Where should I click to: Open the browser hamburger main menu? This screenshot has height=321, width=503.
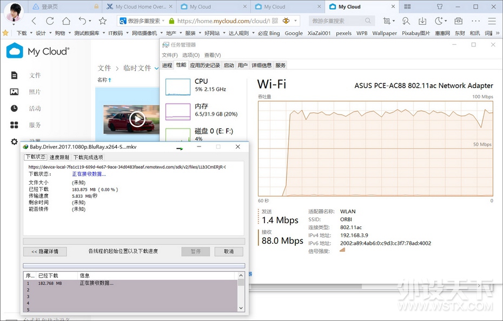[492, 21]
